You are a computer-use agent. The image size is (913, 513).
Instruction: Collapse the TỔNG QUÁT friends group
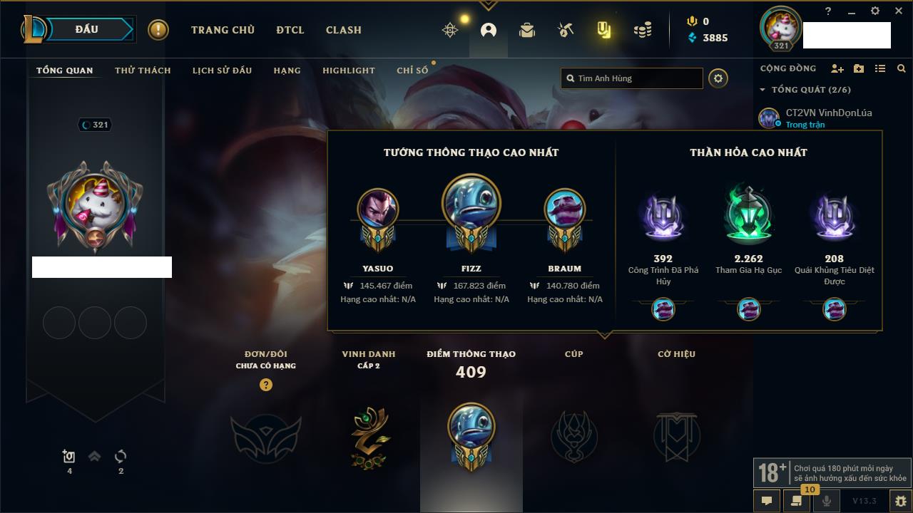point(762,90)
